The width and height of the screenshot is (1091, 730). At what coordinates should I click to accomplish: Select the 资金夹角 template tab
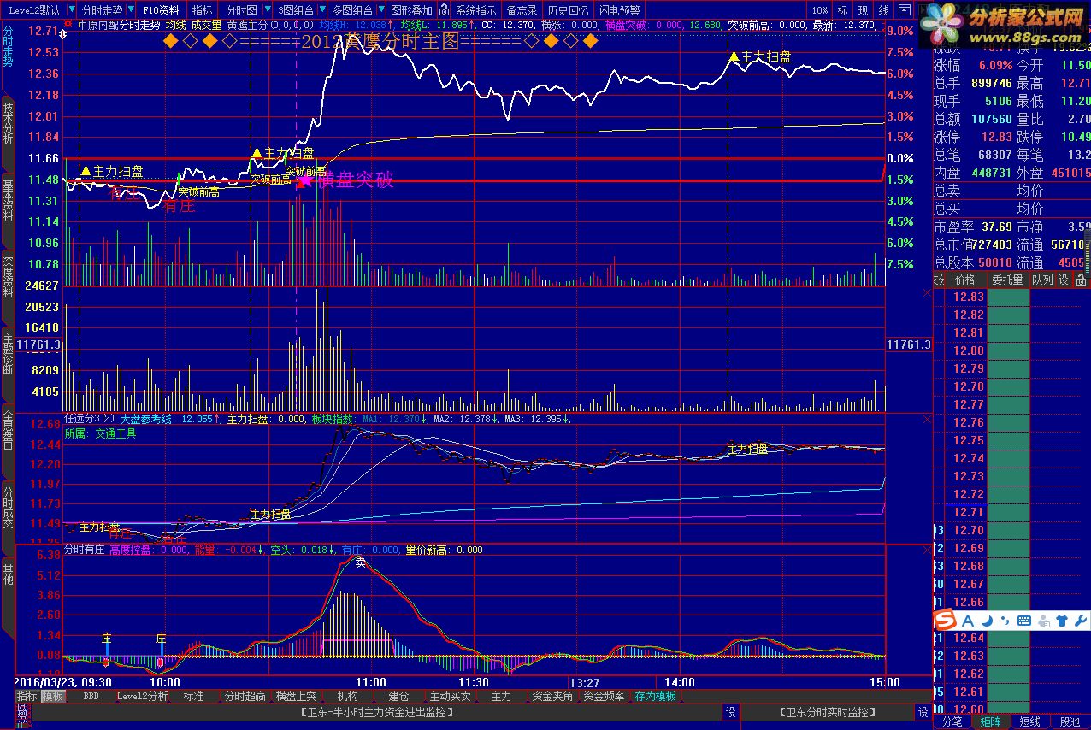553,697
